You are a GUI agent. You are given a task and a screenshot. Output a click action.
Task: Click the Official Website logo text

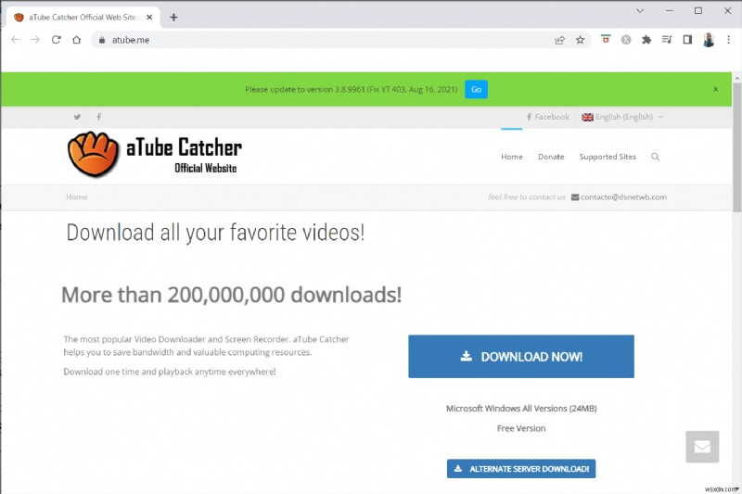coord(205,168)
